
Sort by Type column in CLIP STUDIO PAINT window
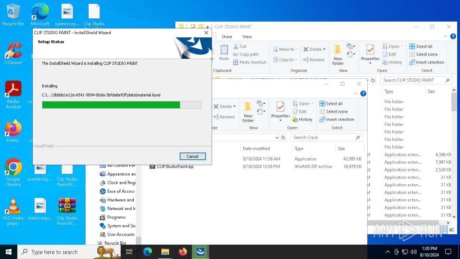pyautogui.click(x=388, y=91)
